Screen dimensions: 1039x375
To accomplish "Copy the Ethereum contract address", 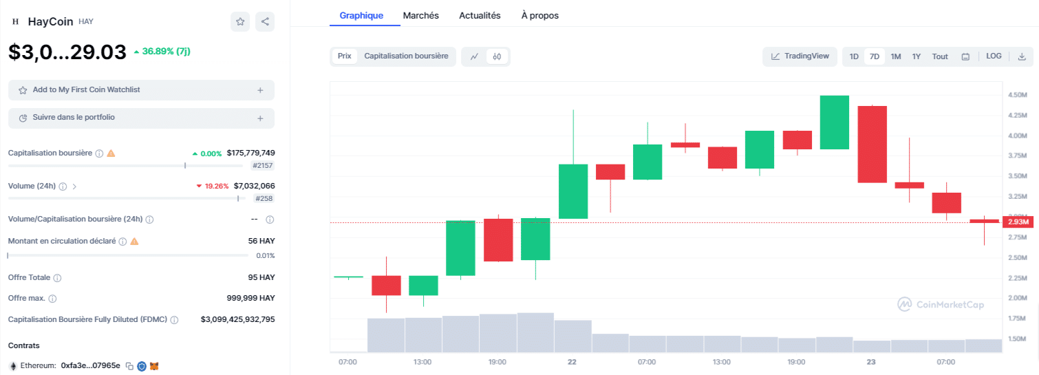I will (x=129, y=366).
